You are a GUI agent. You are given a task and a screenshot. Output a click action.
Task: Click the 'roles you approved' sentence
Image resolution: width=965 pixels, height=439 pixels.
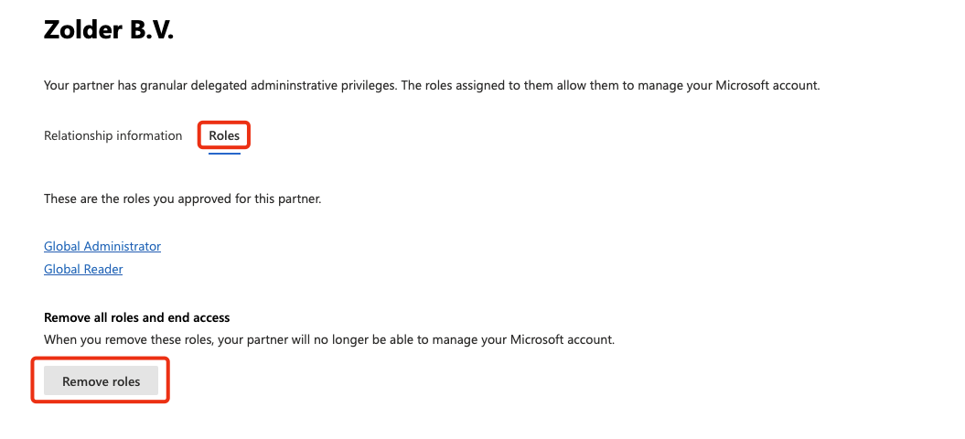coord(182,198)
